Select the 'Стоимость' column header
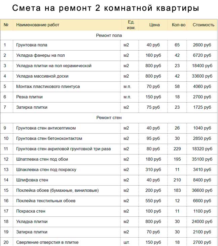The width and height of the screenshot is (218, 246). pyautogui.click(x=203, y=25)
